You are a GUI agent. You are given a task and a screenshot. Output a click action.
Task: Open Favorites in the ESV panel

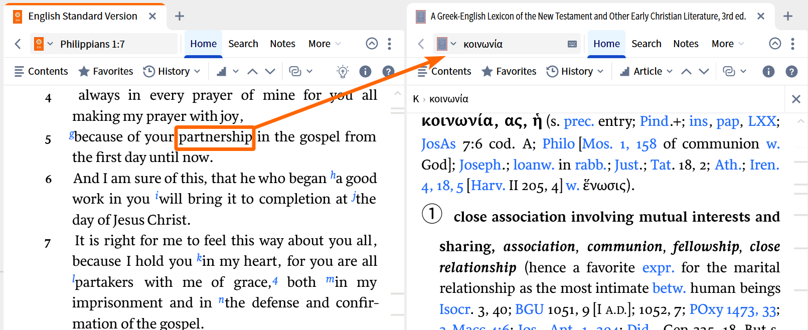[x=106, y=72]
